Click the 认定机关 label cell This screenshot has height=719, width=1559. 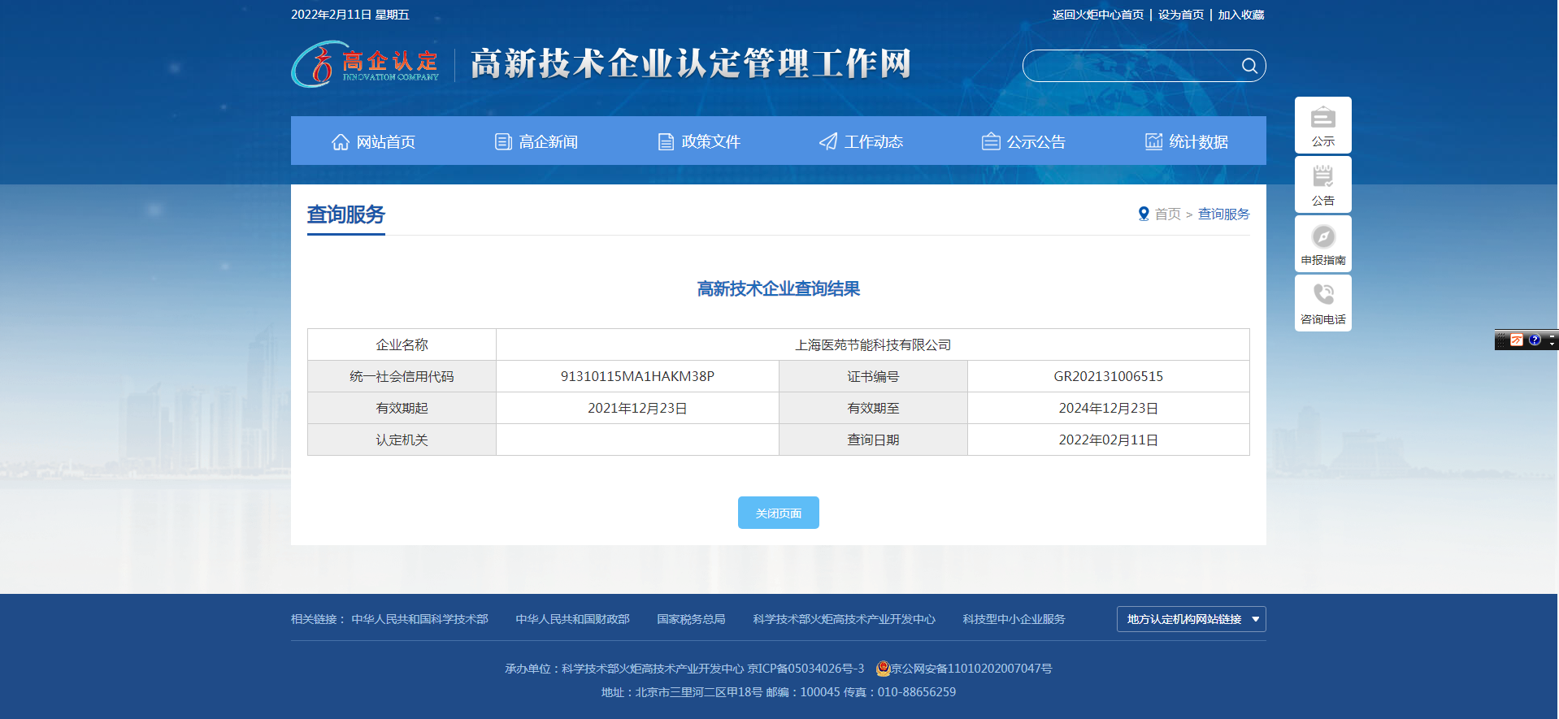pyautogui.click(x=402, y=440)
